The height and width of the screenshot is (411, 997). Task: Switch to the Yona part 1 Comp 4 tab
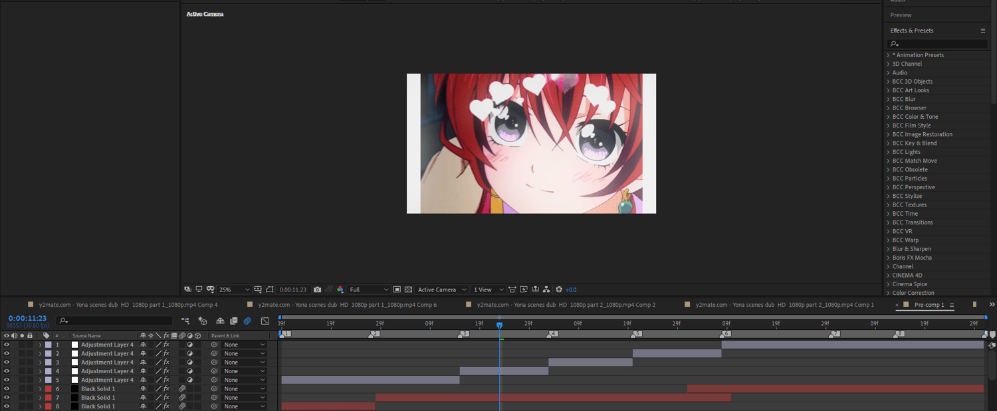coord(128,305)
